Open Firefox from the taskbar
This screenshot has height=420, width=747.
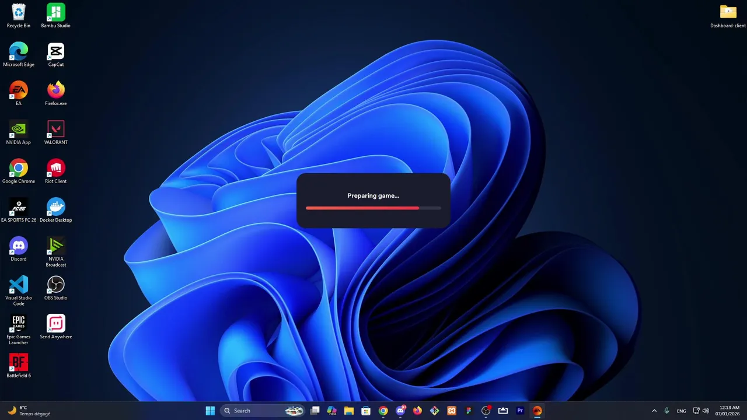pyautogui.click(x=417, y=411)
